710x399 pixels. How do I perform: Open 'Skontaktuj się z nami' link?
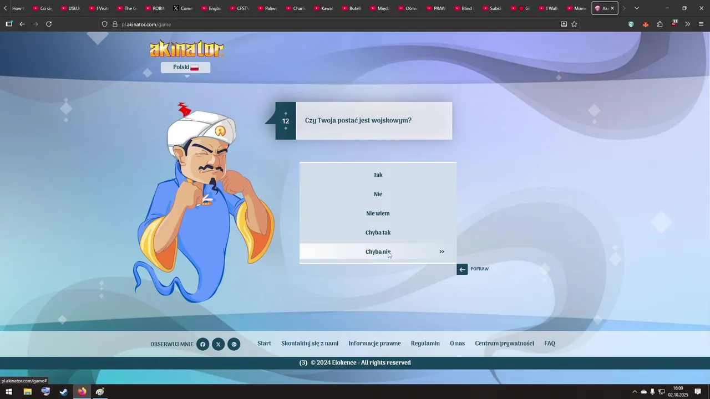(310, 344)
